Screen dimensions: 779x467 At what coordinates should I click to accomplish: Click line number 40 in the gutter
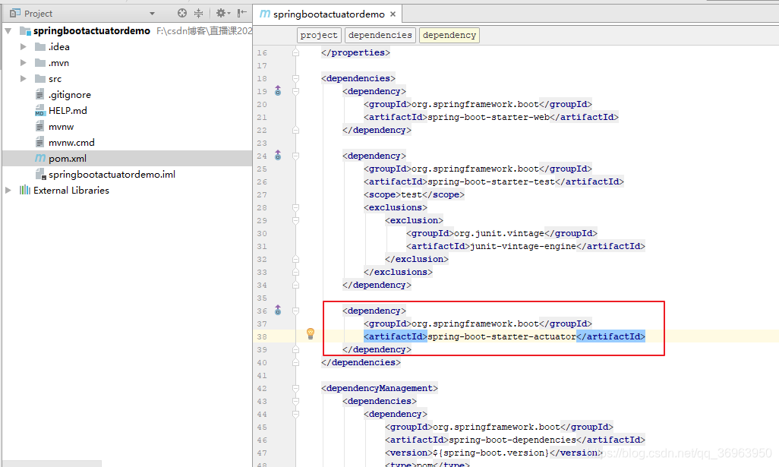262,363
